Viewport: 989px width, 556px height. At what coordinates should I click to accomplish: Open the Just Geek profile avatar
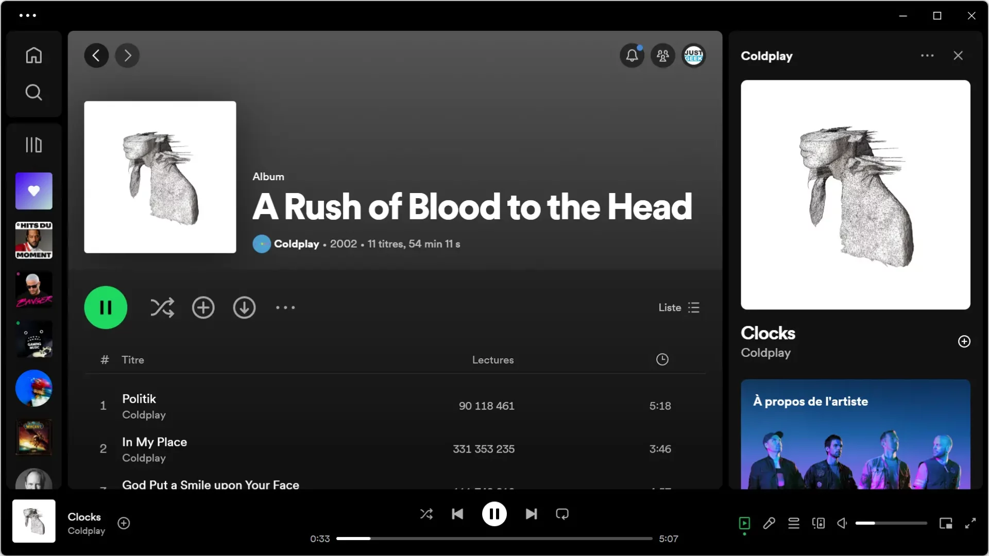coord(694,55)
